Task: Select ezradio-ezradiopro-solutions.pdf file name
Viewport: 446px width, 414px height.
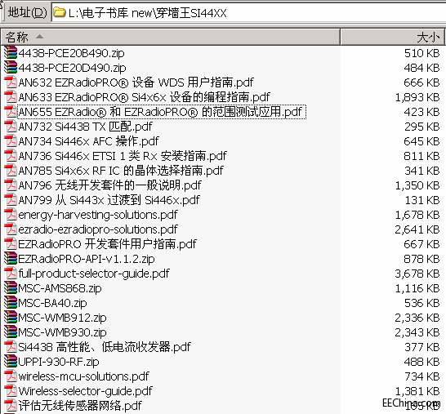Action: 98,229
